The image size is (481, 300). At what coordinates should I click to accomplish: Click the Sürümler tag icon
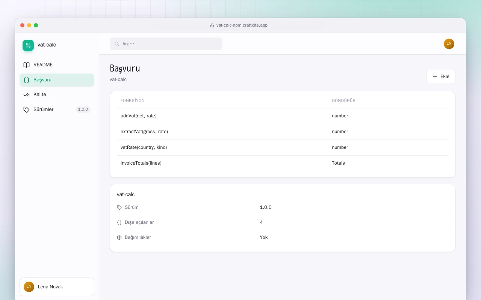click(26, 109)
